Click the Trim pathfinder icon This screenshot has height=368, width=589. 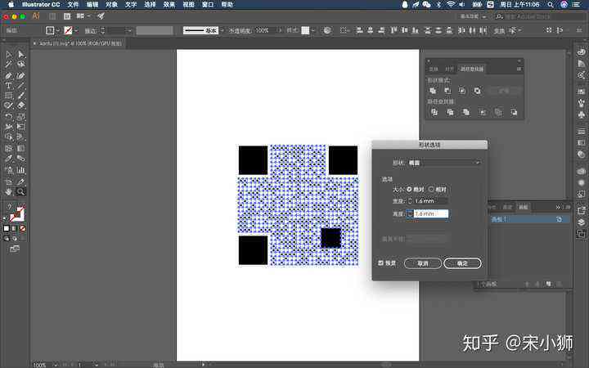(x=450, y=112)
